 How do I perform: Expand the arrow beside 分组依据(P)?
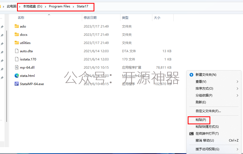click(237, 95)
